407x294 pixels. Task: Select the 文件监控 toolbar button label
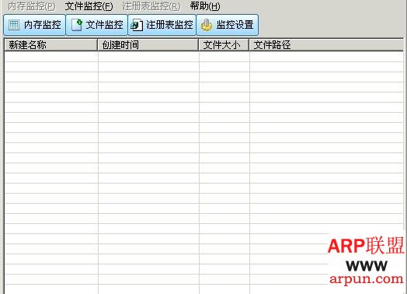pyautogui.click(x=104, y=25)
